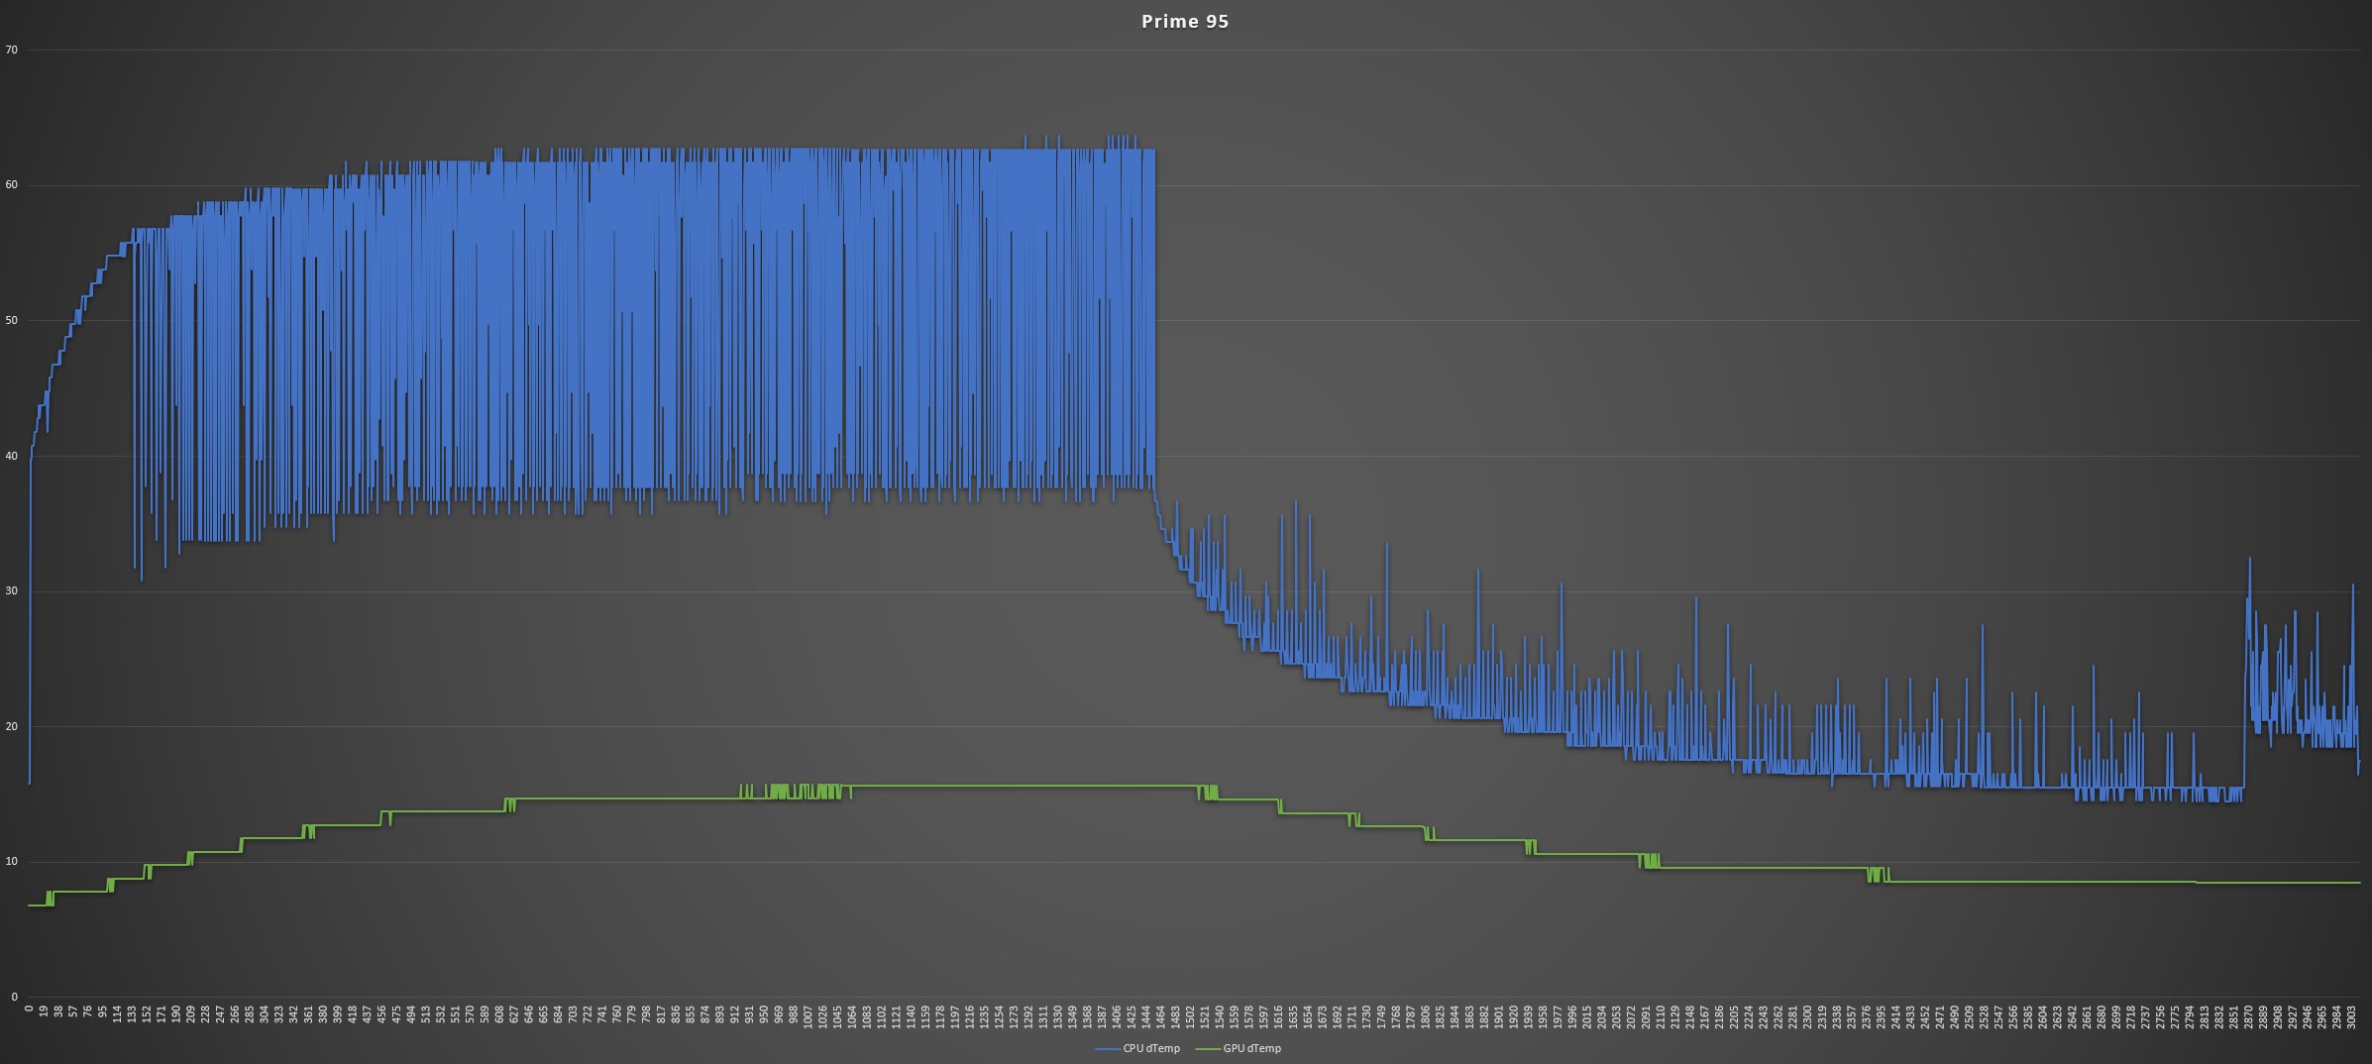The height and width of the screenshot is (1064, 2372).
Task: Select the CPU dTemp legend label
Action: pos(1151,1048)
